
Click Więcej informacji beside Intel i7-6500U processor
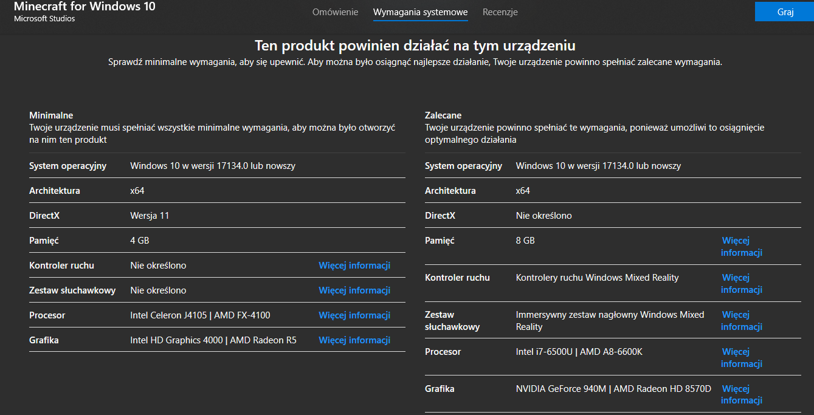tap(741, 358)
